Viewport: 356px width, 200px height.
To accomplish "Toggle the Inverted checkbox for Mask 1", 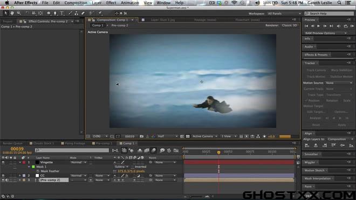I will [133, 167].
